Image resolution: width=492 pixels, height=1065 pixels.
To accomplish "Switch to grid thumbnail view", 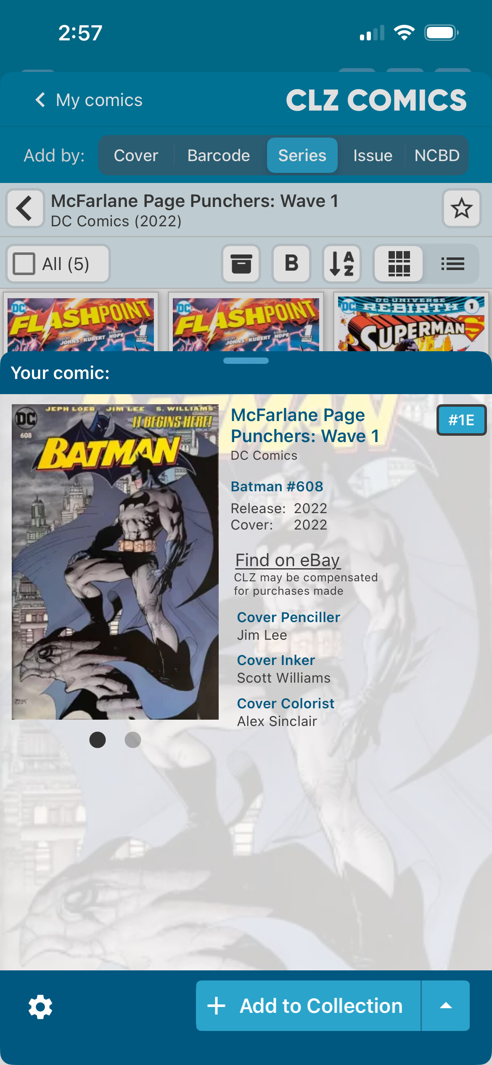I will pyautogui.click(x=399, y=264).
